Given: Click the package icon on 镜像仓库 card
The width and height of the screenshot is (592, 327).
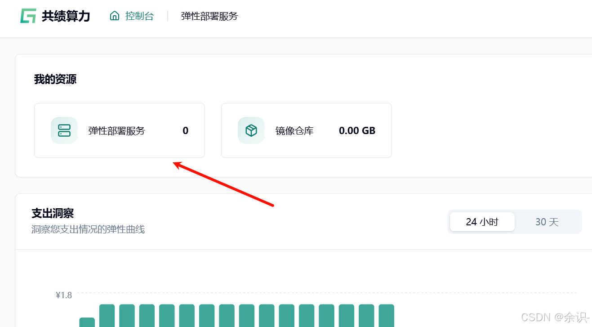Looking at the screenshot, I should (251, 130).
